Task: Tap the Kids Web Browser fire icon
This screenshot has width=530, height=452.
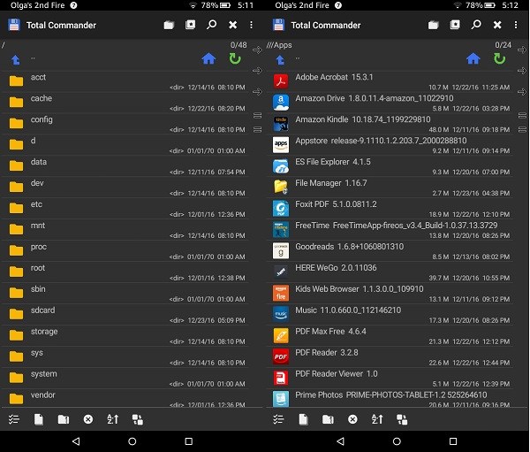Action: [x=281, y=293]
